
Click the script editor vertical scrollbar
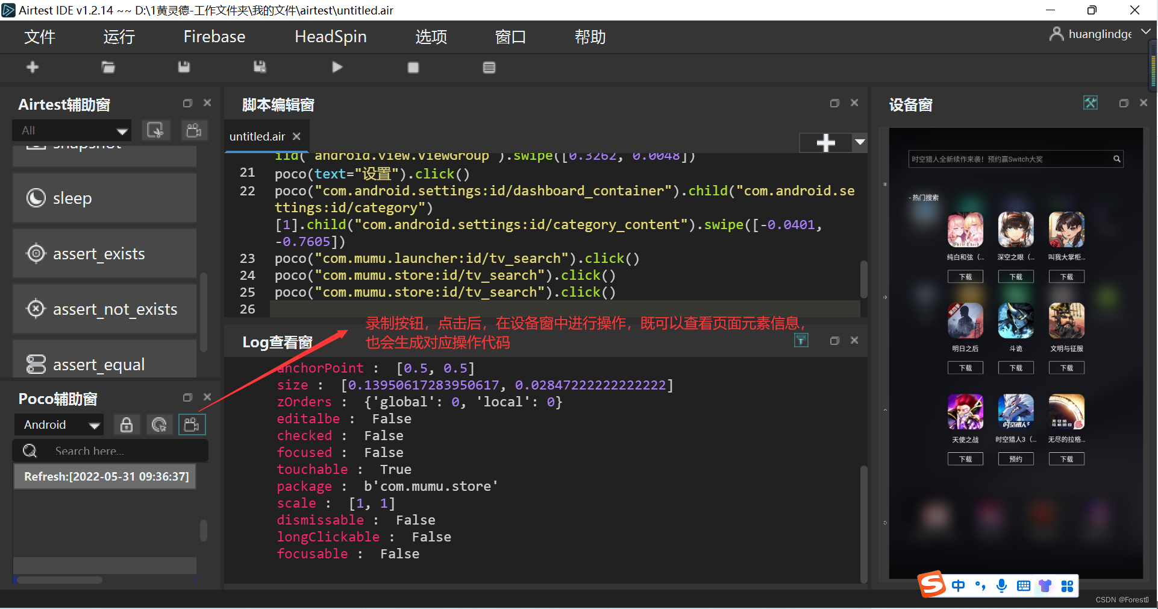[863, 279]
